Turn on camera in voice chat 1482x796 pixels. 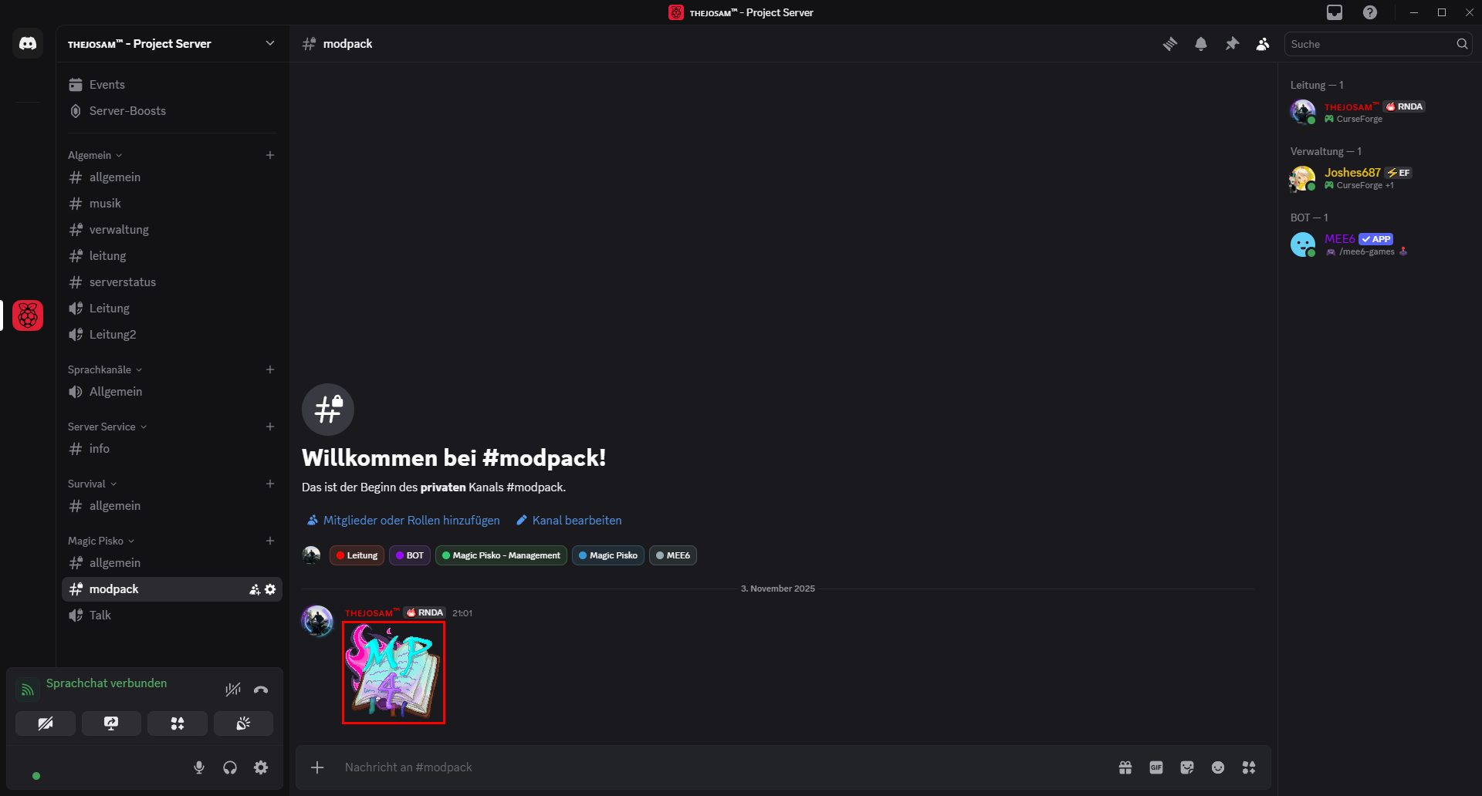pos(46,723)
